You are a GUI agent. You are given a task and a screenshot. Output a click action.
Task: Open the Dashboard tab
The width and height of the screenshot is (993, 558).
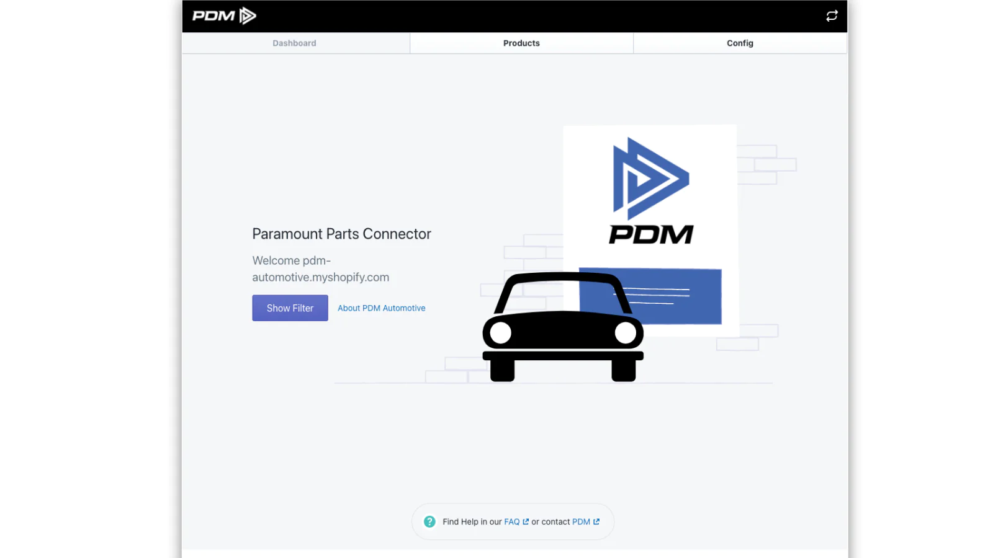click(295, 43)
